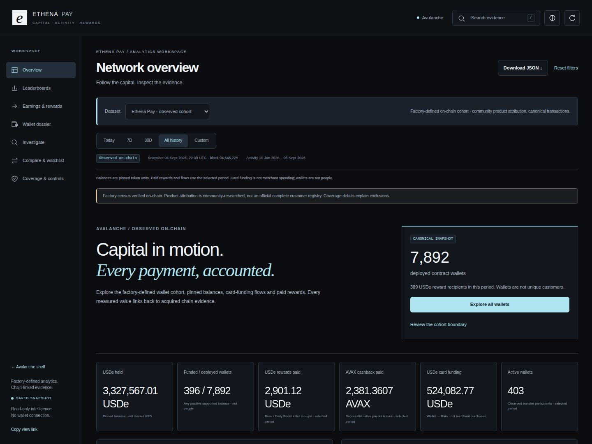Click the Network overview heading

click(x=147, y=67)
